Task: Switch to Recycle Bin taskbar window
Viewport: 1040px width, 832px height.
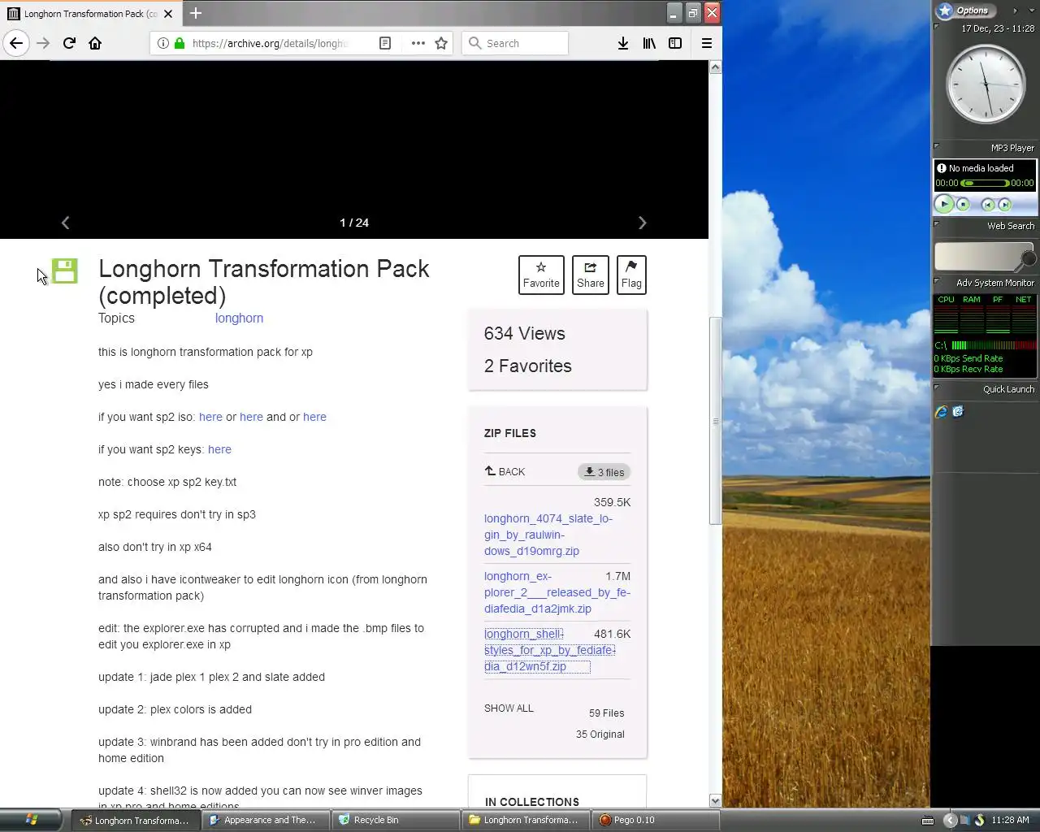Action: [396, 820]
